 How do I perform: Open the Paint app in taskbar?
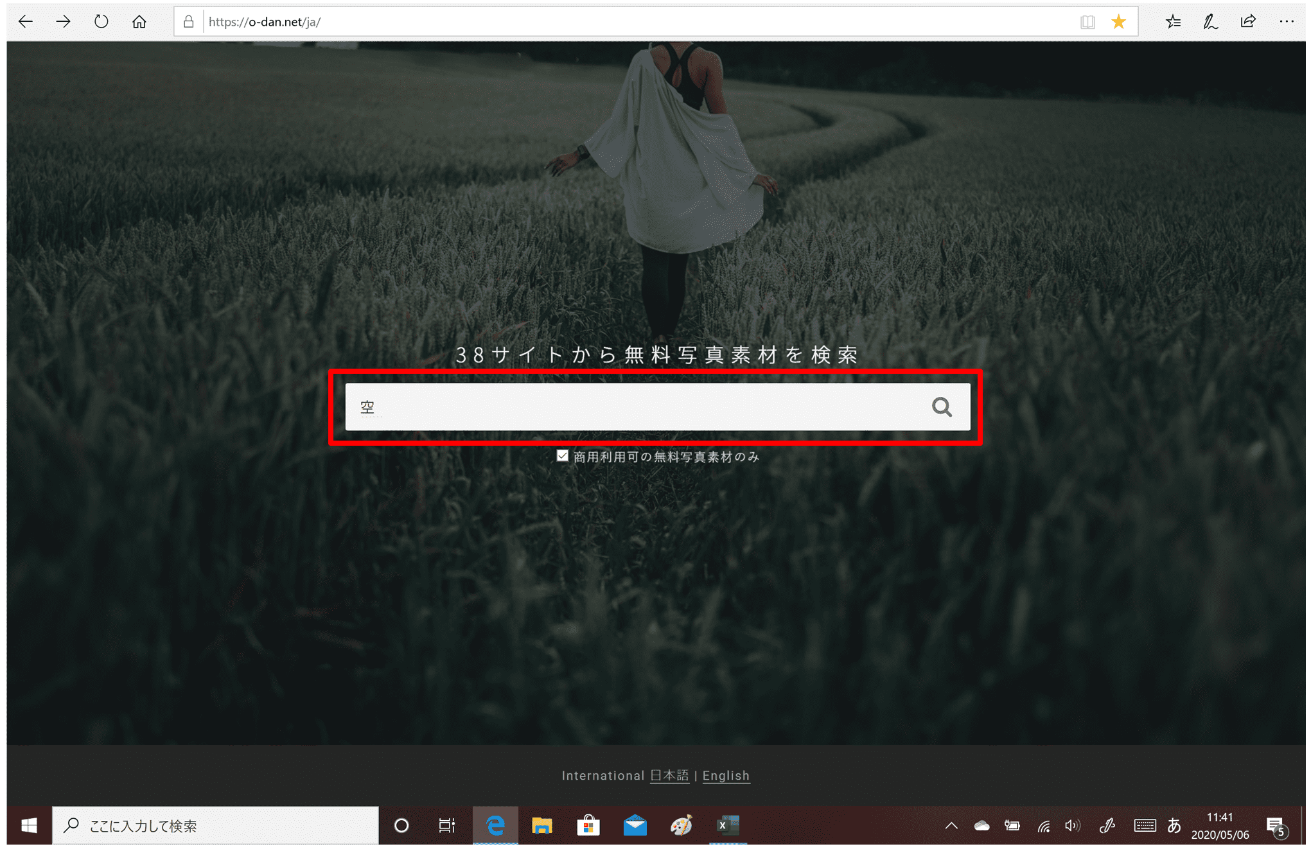[682, 825]
